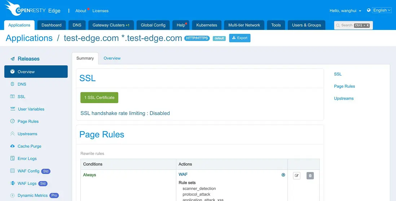Click the HTTP/HTTPS protocol badge

197,38
